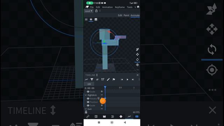The height and width of the screenshot is (126, 224).
Task: Select the Move tool in viewport sidebar
Action: [x=138, y=55]
